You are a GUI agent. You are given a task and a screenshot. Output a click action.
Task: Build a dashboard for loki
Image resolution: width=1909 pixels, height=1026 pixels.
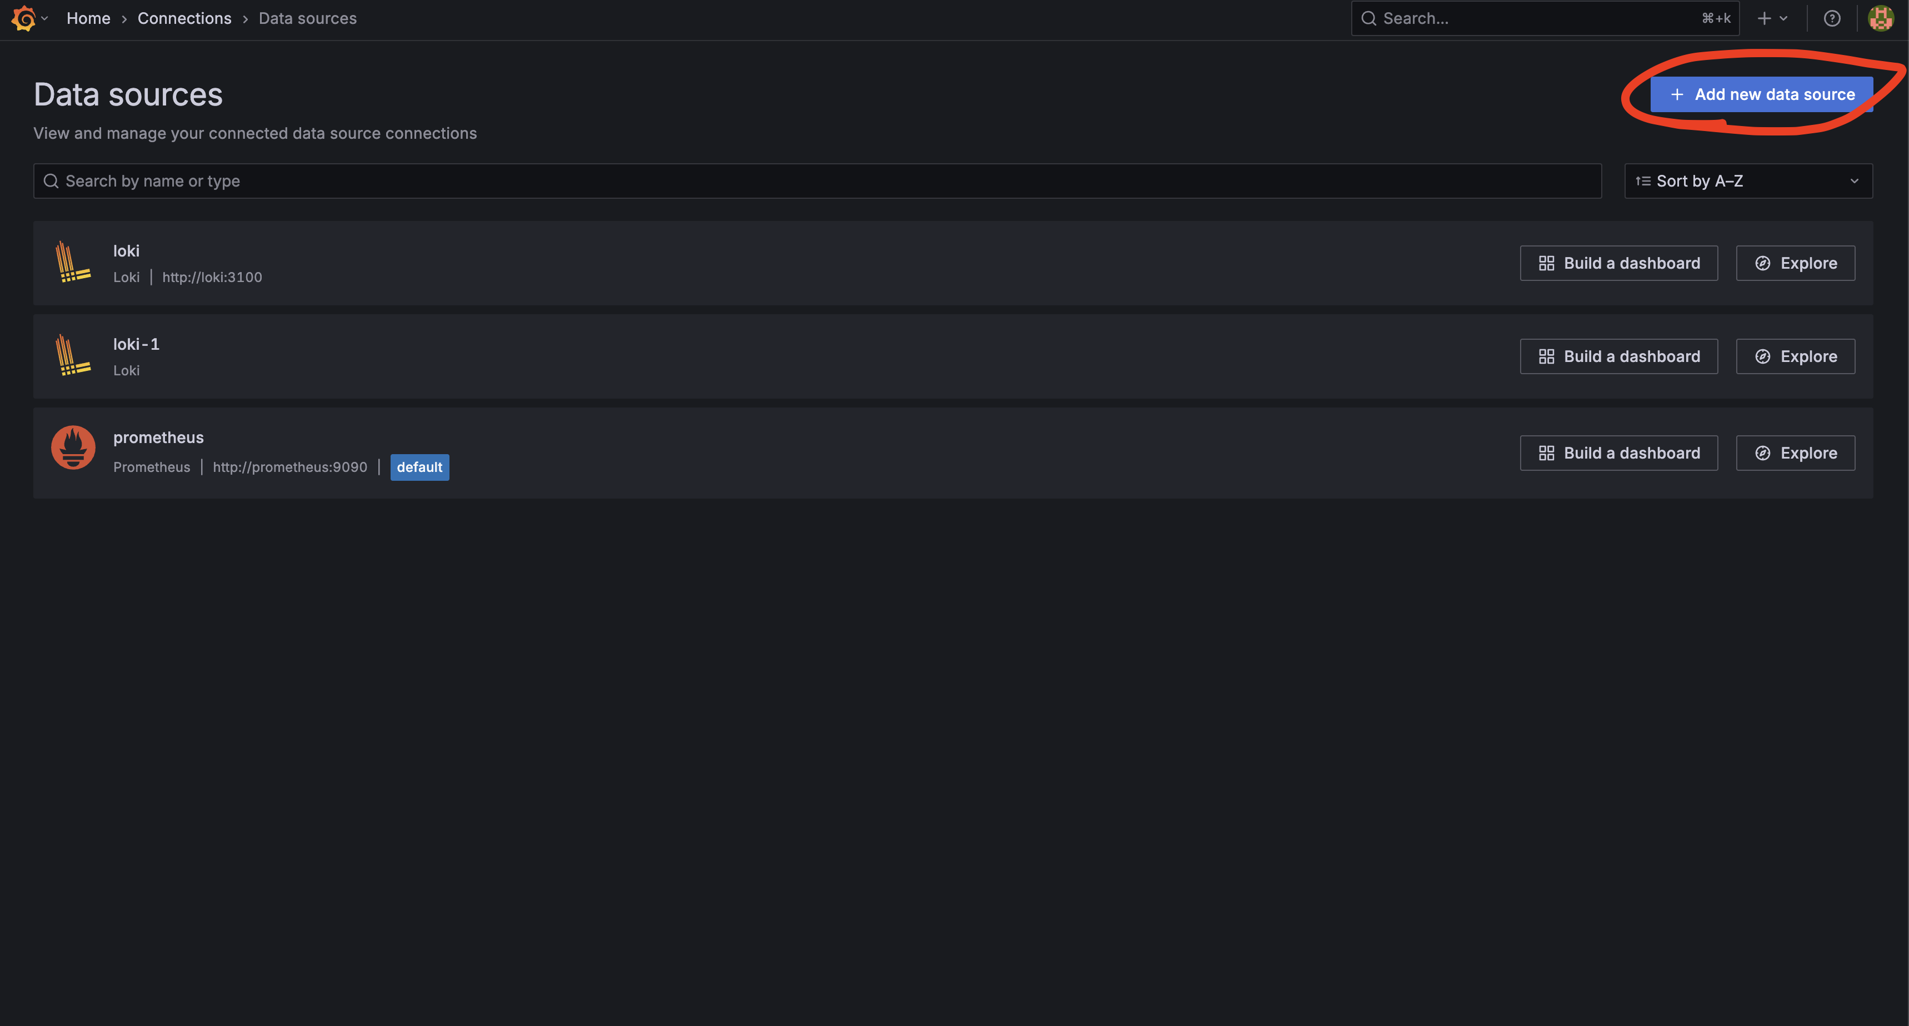click(x=1618, y=263)
